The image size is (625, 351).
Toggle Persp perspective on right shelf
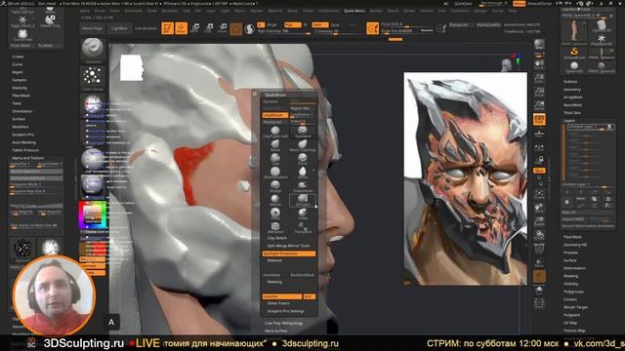click(x=539, y=119)
